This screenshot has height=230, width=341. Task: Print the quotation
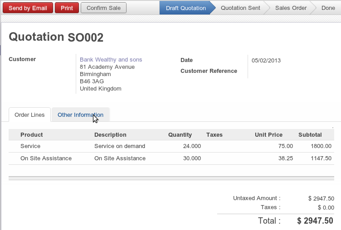67,8
